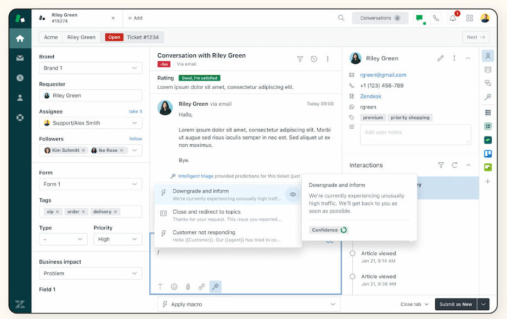Collapse the Riley Green user panel chevron
Image resolution: width=507 pixels, height=319 pixels.
pos(468,58)
